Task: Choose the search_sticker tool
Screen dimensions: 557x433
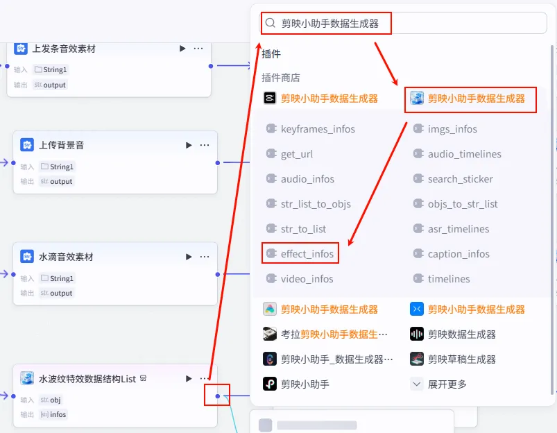Action: [x=453, y=179]
